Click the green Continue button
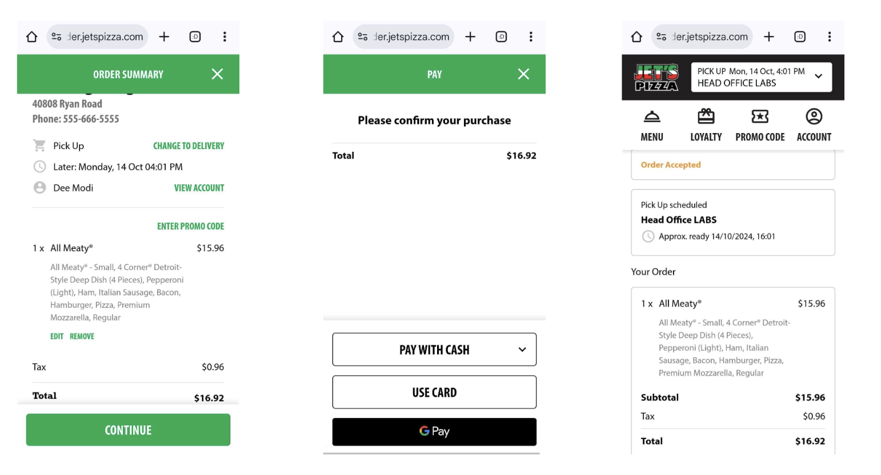 click(128, 430)
